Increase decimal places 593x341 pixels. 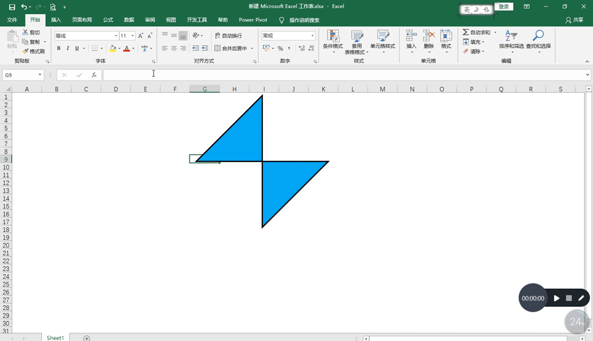(302, 48)
